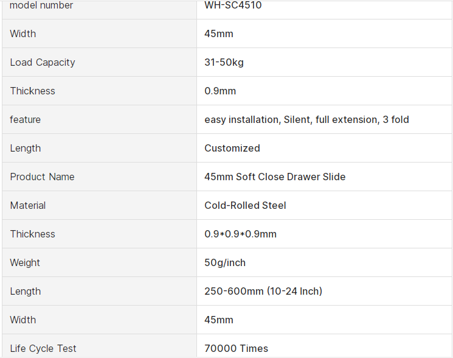Viewport: 453px width, 358px height.
Task: Click the "250-600mm (10-24 Inch)" value
Action: pyautogui.click(x=263, y=291)
